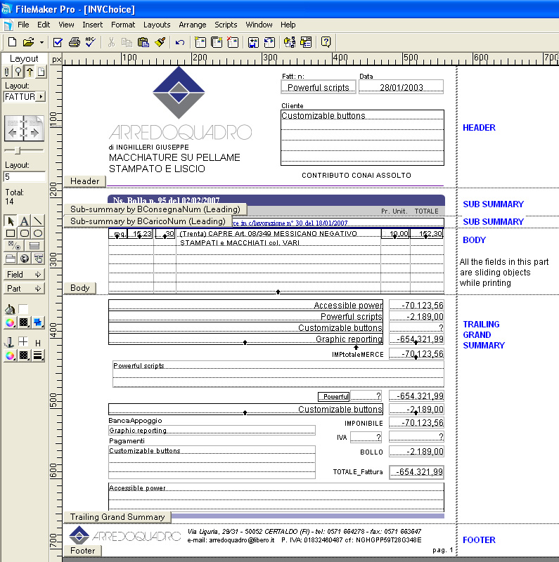Screen dimensions: 559x562
Task: Open the line width palette
Action: tap(38, 355)
